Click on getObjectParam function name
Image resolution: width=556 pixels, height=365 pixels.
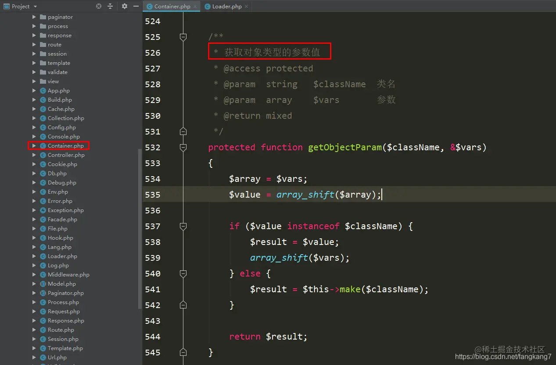coord(345,147)
